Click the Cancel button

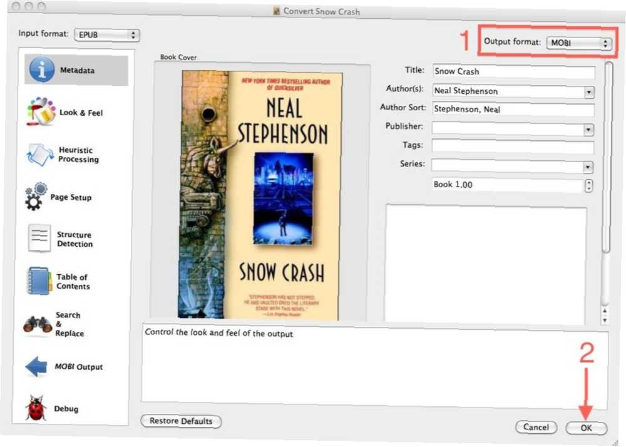536,427
